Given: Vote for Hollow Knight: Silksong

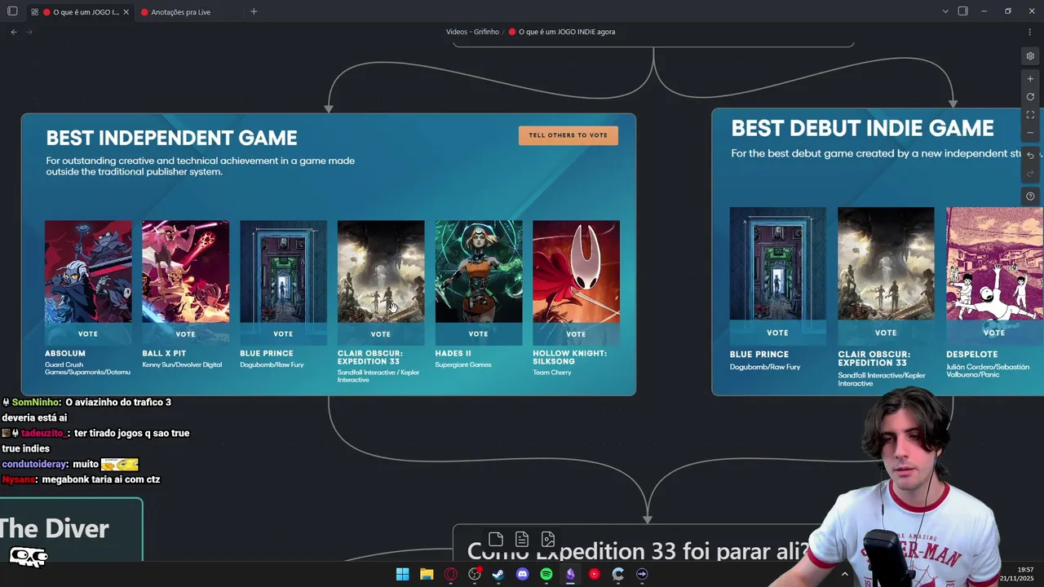Looking at the screenshot, I should pyautogui.click(x=576, y=333).
